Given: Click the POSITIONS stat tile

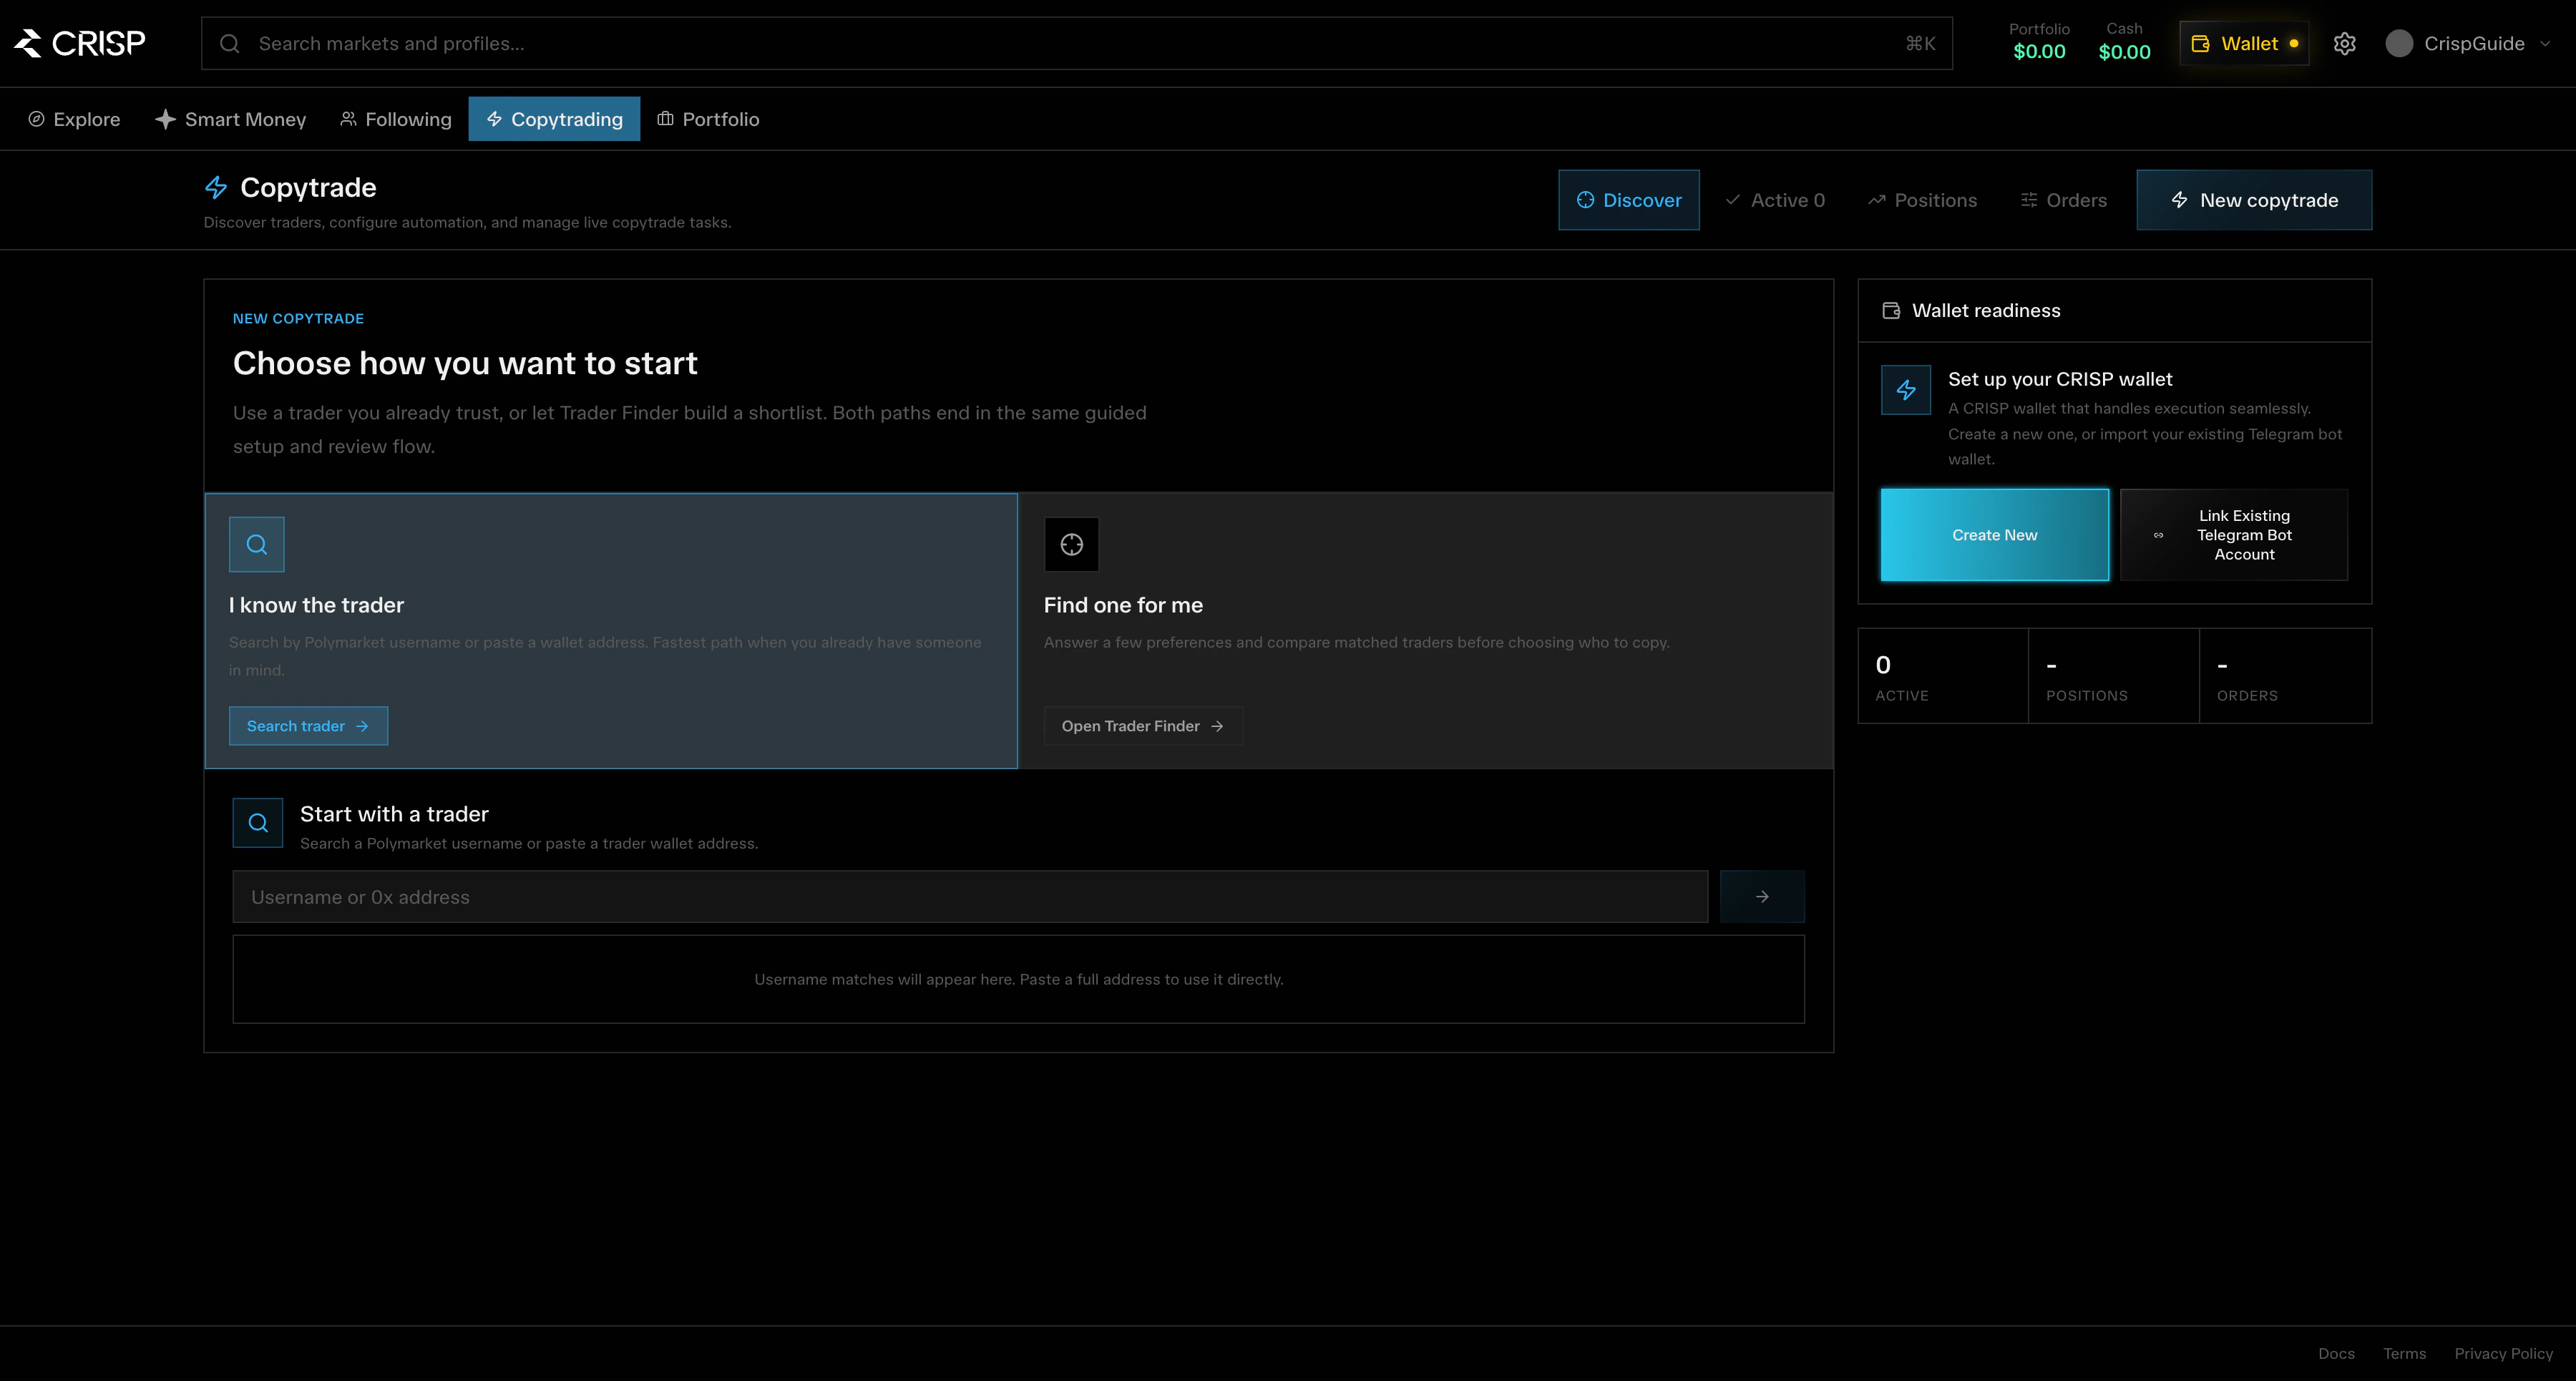Looking at the screenshot, I should (x=2114, y=676).
